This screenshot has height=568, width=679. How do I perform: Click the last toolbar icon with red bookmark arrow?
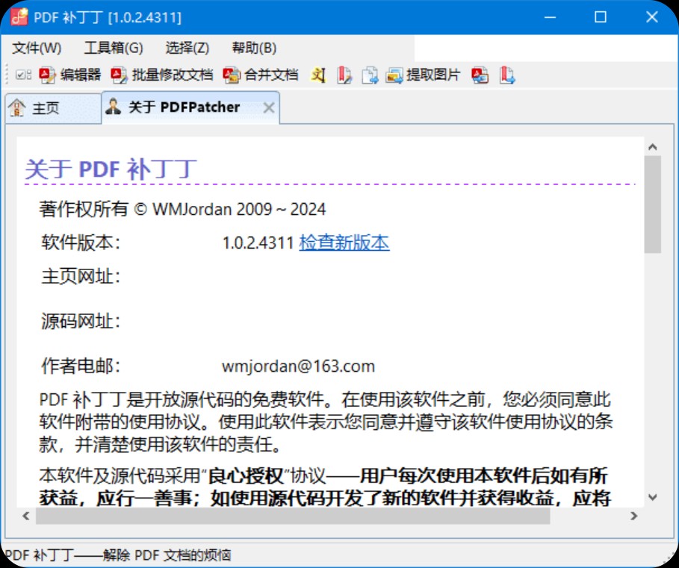(508, 75)
